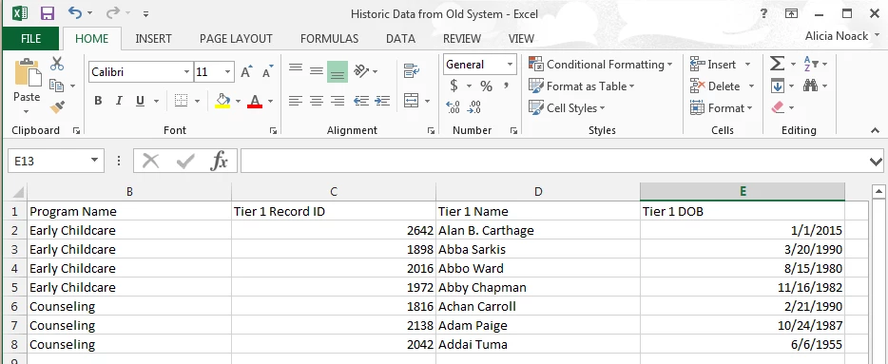Center text horizontally
This screenshot has height=364, width=888.
(x=317, y=101)
